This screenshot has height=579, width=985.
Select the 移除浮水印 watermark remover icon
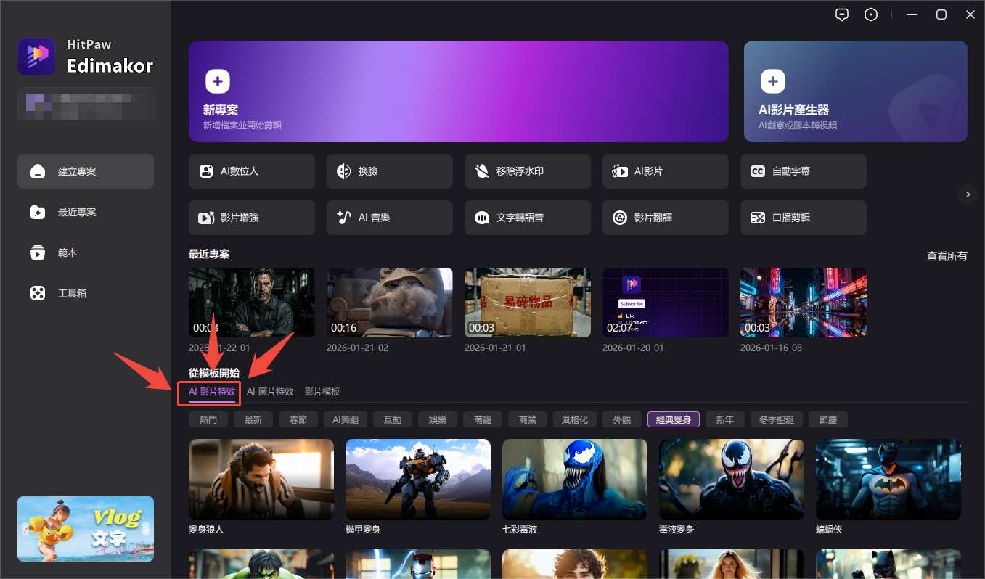[482, 171]
